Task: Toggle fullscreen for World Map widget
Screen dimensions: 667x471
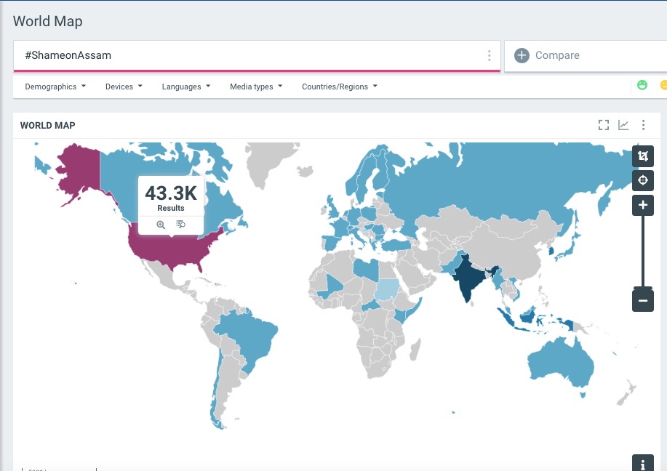Action: pyautogui.click(x=603, y=125)
